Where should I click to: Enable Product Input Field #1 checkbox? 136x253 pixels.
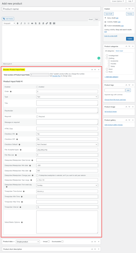click(x=37, y=87)
